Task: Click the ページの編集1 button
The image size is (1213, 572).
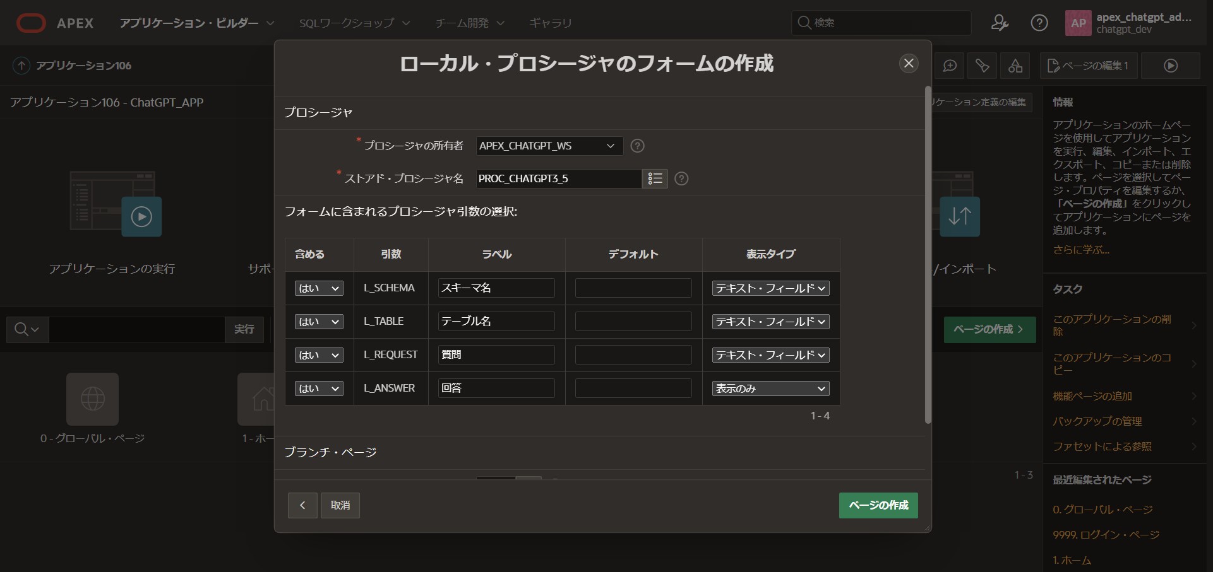Action: 1089,66
